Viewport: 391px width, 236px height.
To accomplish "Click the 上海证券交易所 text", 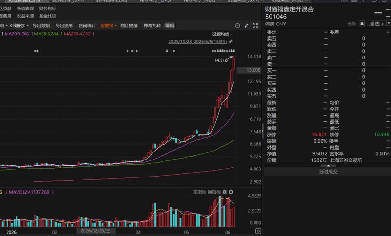I will (346, 160).
